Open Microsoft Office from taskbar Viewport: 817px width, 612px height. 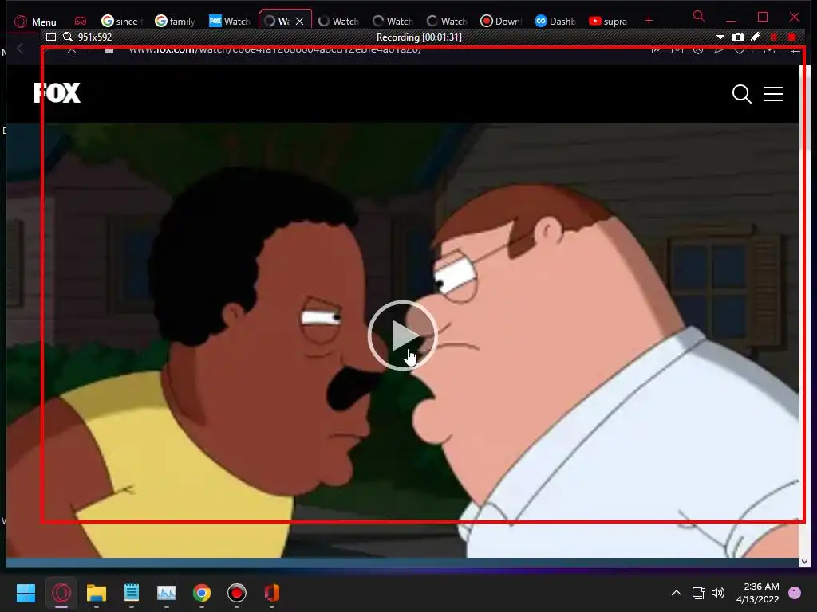pos(272,593)
